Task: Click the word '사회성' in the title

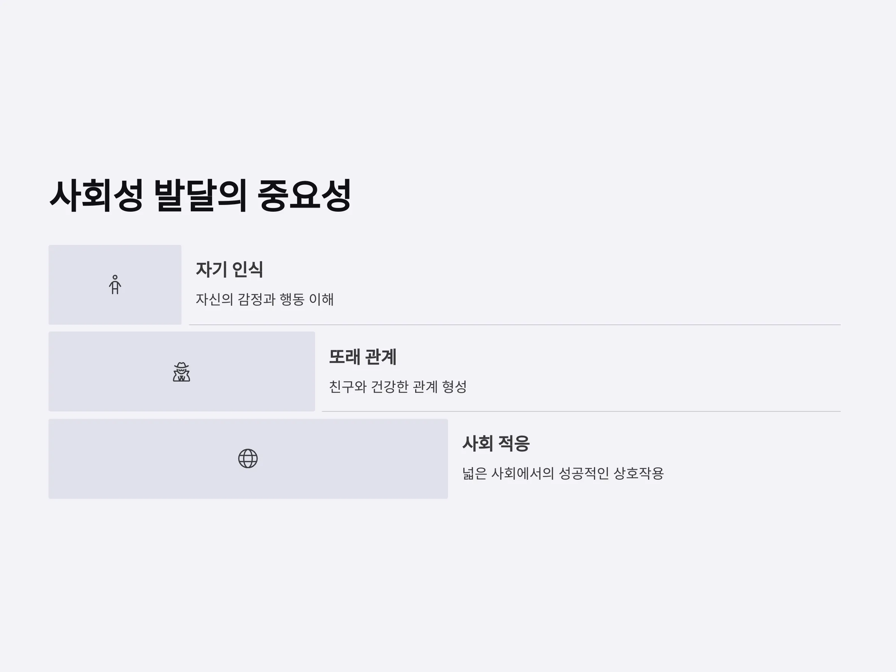Action: click(x=96, y=196)
